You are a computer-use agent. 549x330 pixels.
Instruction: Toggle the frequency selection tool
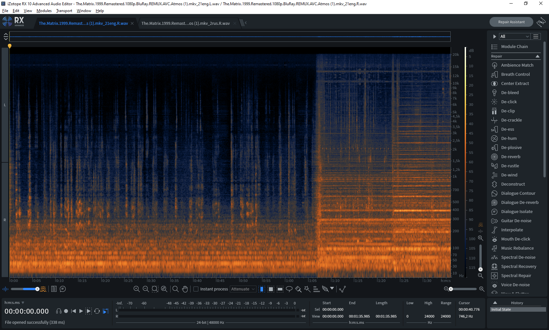coord(280,289)
